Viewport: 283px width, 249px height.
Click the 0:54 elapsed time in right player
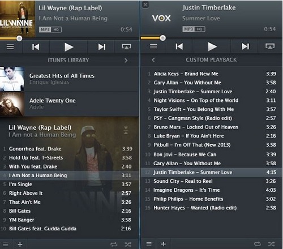click(270, 29)
